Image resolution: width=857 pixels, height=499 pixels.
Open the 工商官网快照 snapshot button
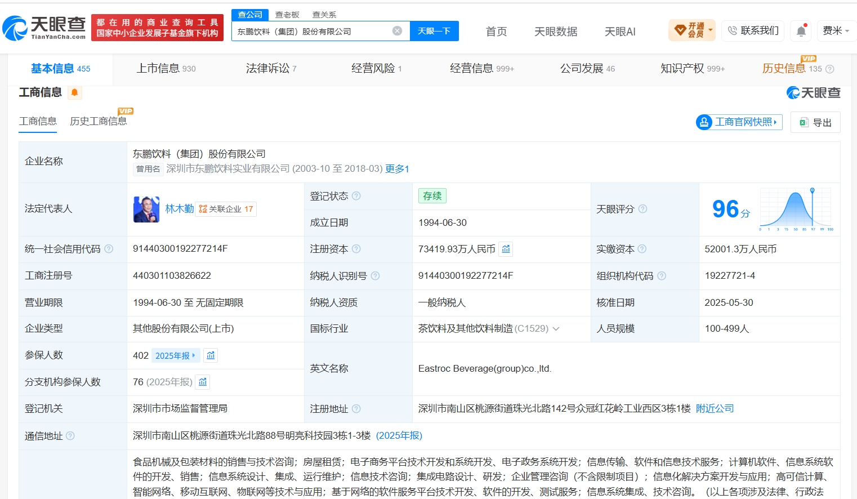point(739,122)
